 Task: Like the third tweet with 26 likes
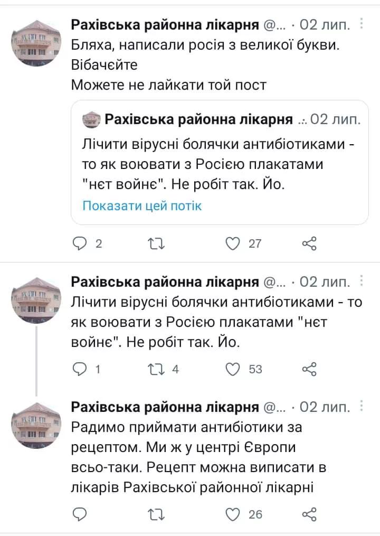tap(233, 514)
